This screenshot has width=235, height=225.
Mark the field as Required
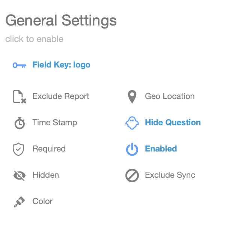pyautogui.click(x=49, y=149)
